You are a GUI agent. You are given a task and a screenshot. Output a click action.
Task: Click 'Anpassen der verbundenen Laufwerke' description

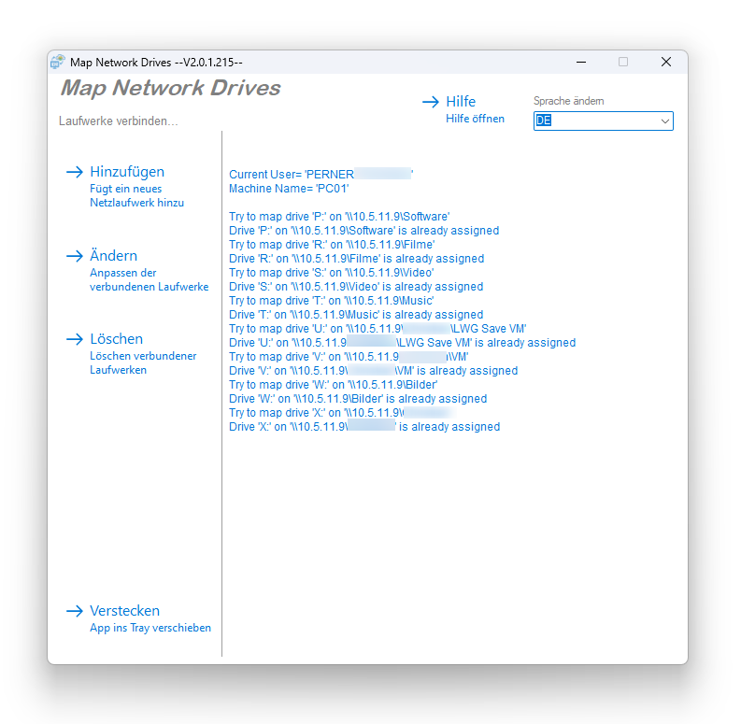coord(149,279)
